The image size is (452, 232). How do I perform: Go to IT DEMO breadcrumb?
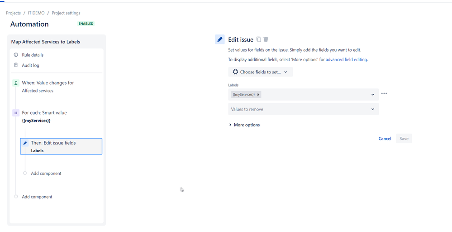click(36, 13)
